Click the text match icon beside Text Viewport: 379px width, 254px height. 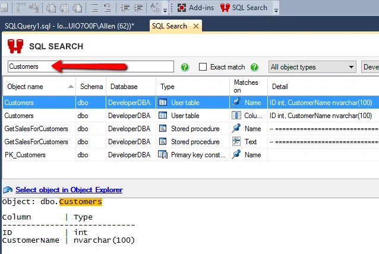(236, 141)
